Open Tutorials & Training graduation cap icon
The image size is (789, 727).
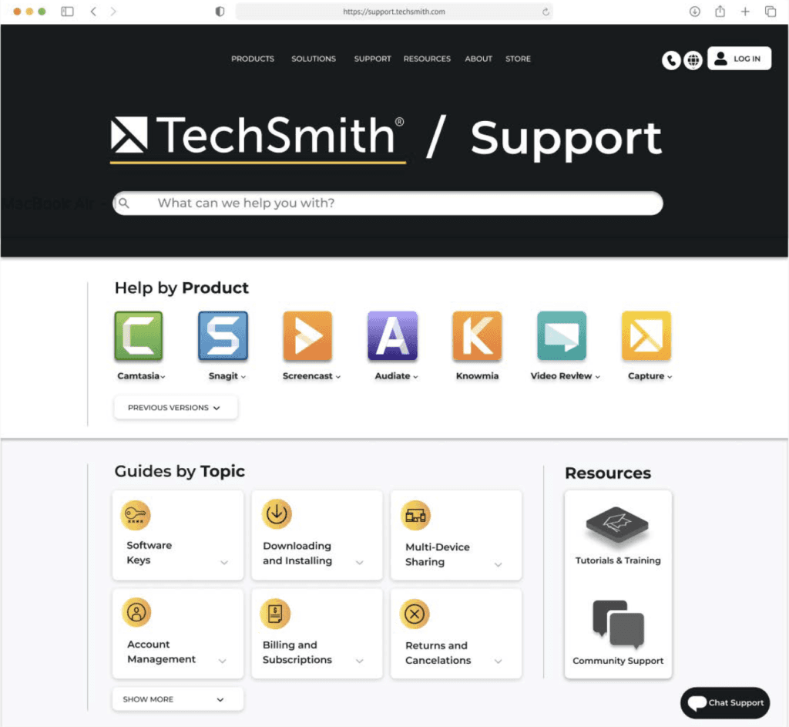pos(617,525)
